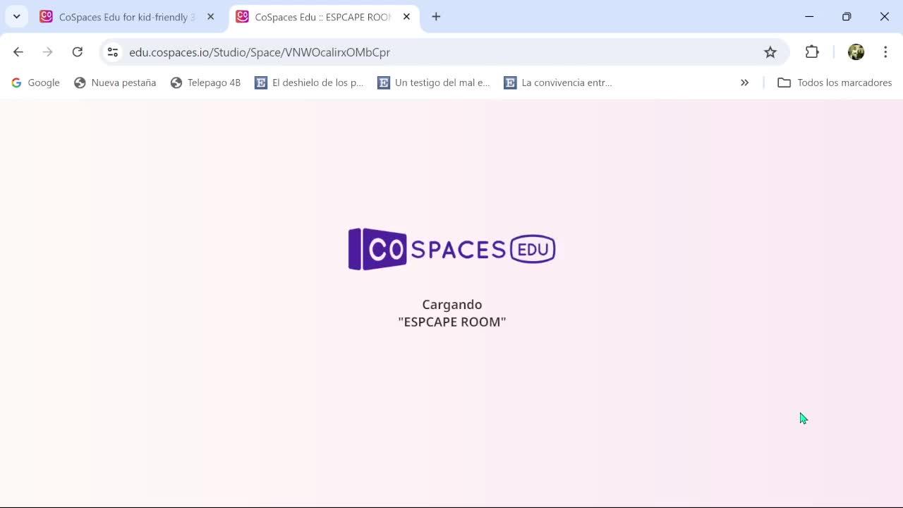Open La convivencia entr... bookmark
The height and width of the screenshot is (508, 903).
[x=558, y=83]
